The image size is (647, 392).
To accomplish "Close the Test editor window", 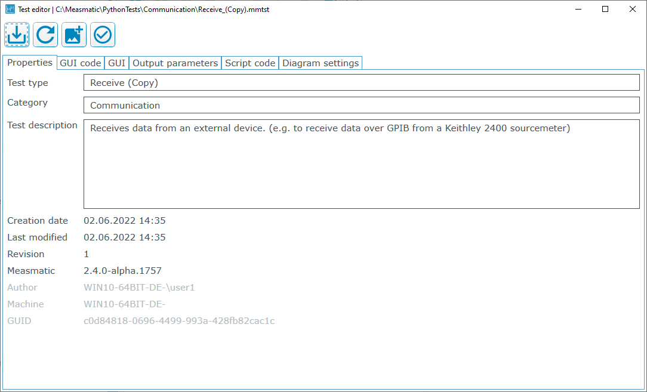I will (633, 9).
